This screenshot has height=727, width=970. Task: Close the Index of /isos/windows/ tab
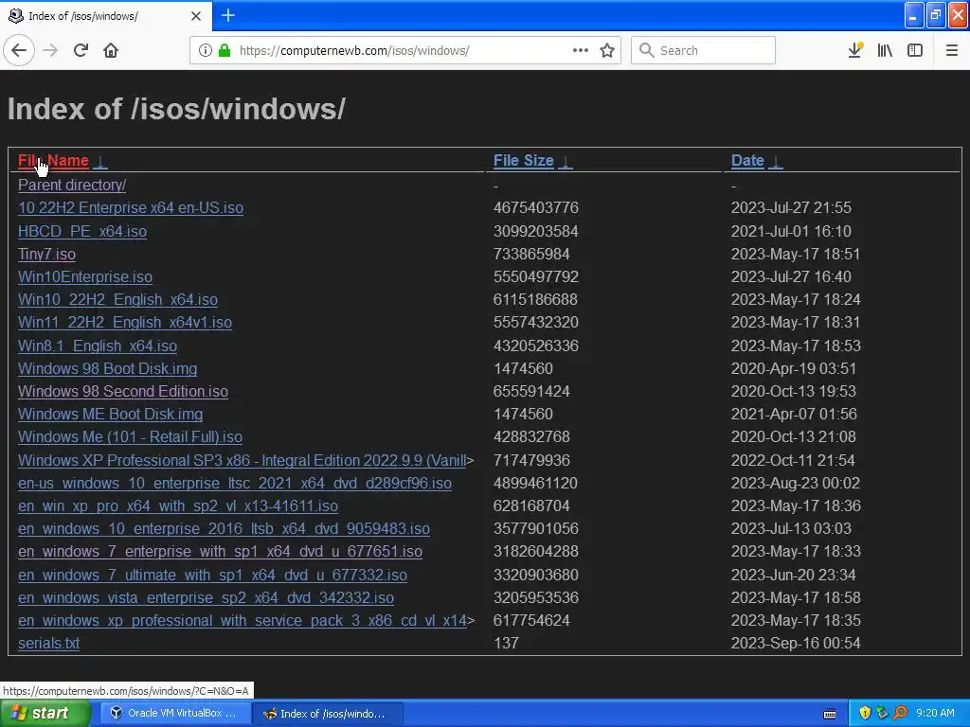(196, 16)
